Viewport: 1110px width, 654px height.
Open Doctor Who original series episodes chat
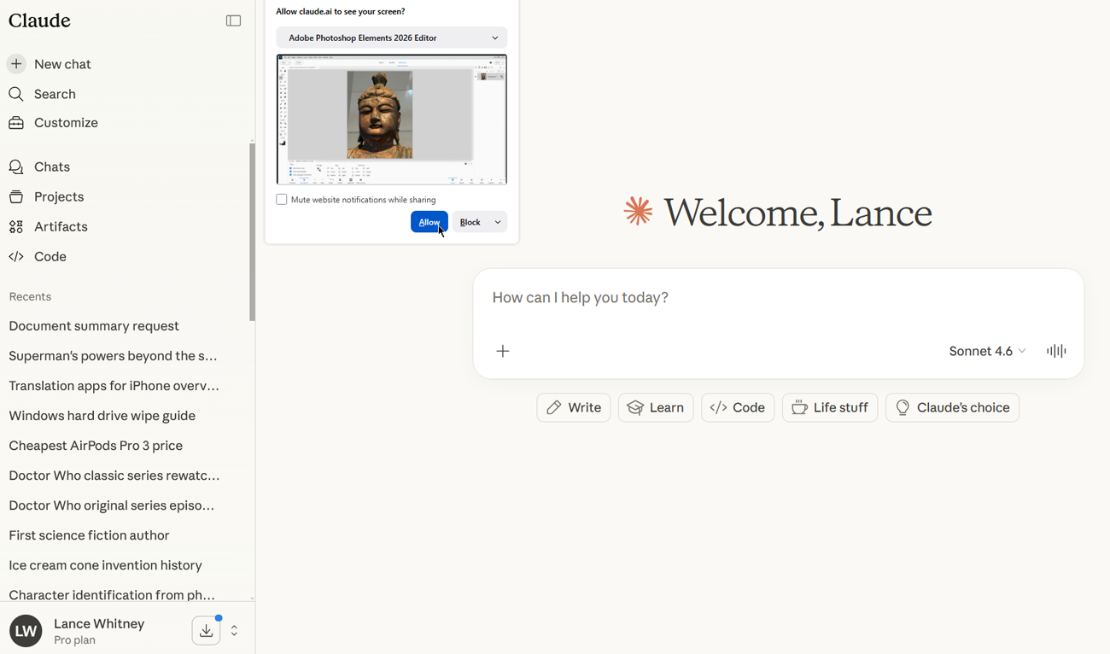pos(111,505)
